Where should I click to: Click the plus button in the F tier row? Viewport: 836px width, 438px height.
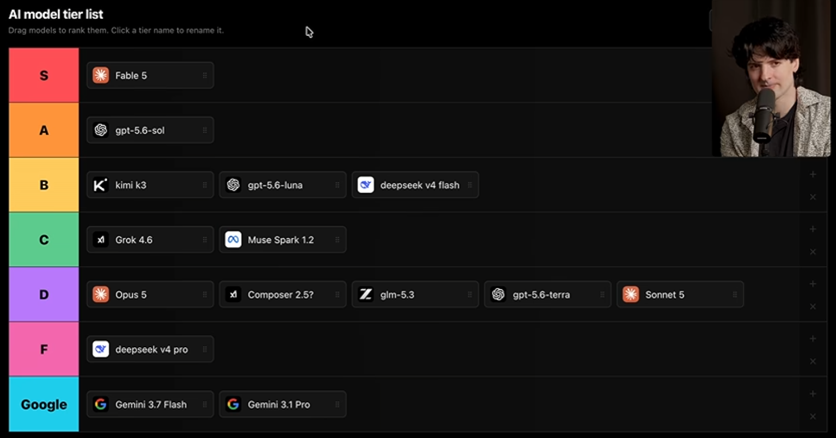[813, 339]
